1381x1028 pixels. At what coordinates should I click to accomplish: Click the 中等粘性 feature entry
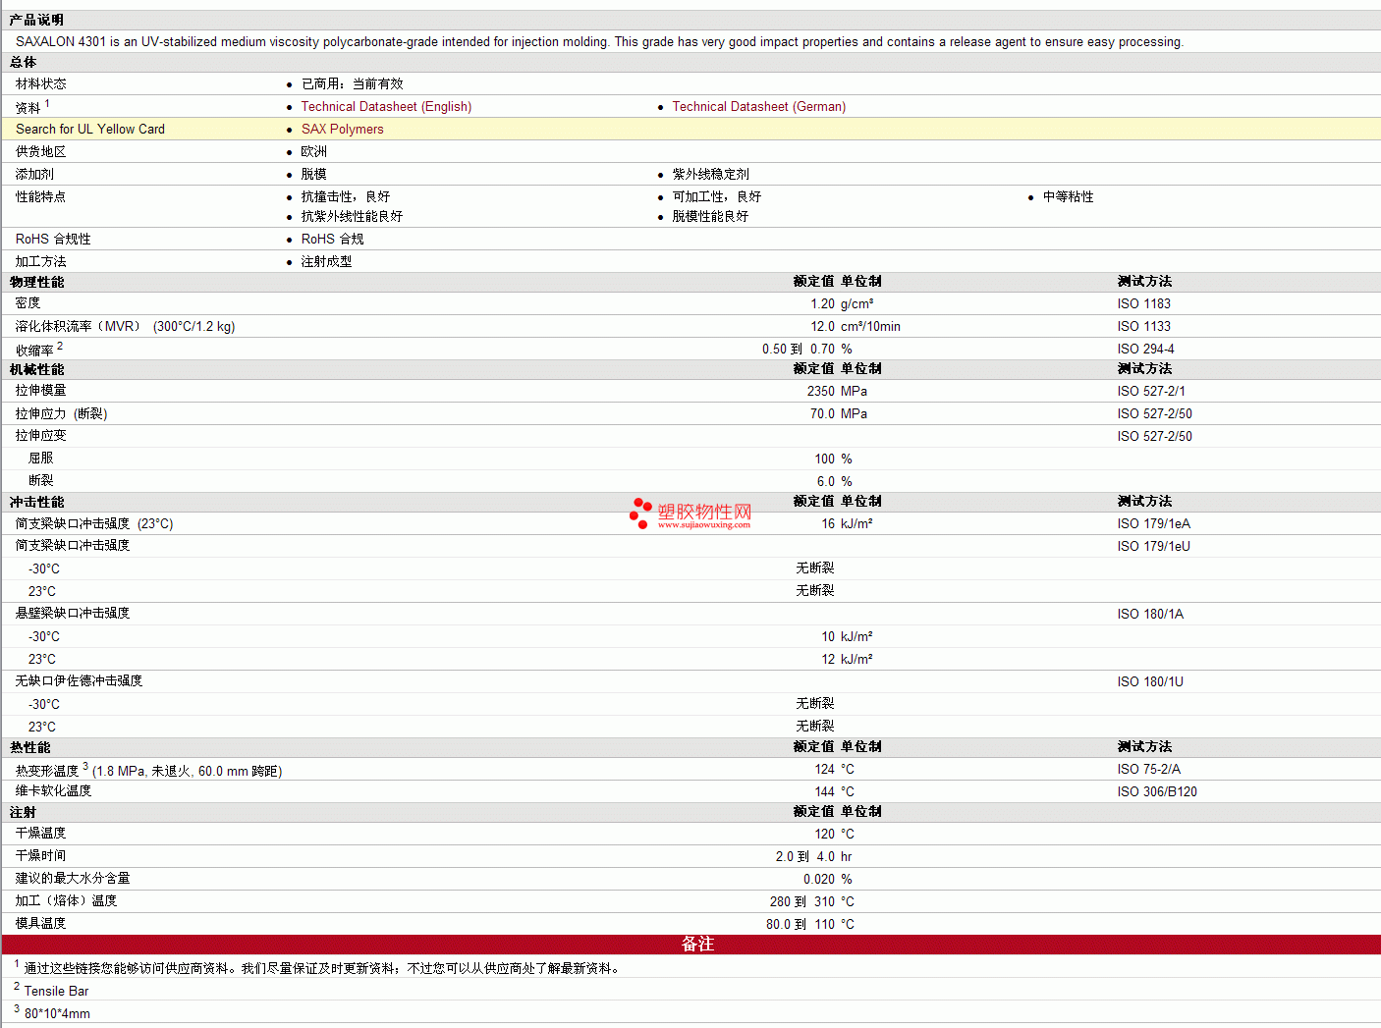point(1068,197)
